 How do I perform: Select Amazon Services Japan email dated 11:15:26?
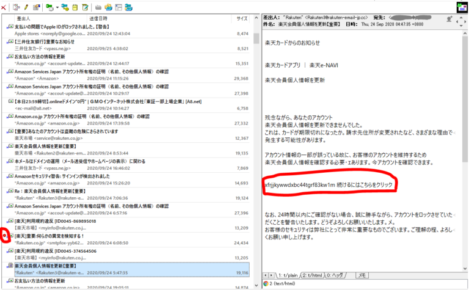127,75
